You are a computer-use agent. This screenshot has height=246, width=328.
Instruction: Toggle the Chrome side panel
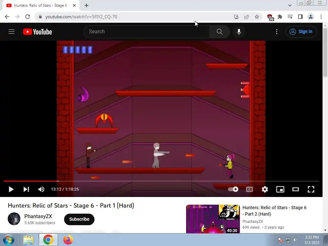point(300,17)
